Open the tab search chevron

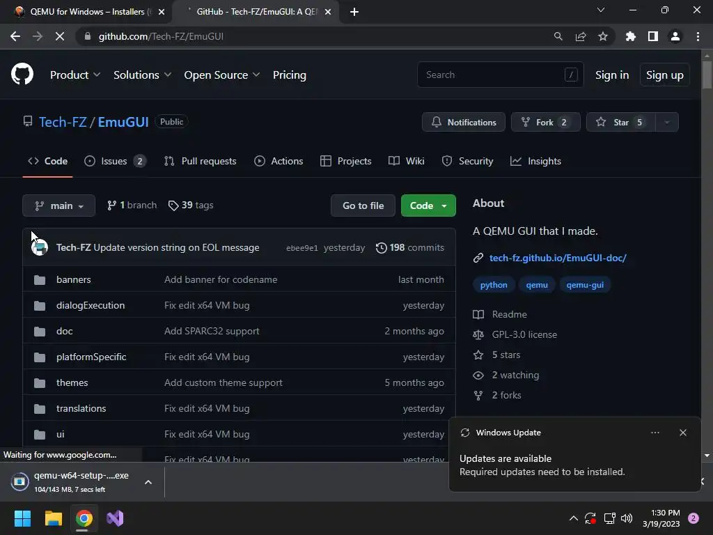601,10
